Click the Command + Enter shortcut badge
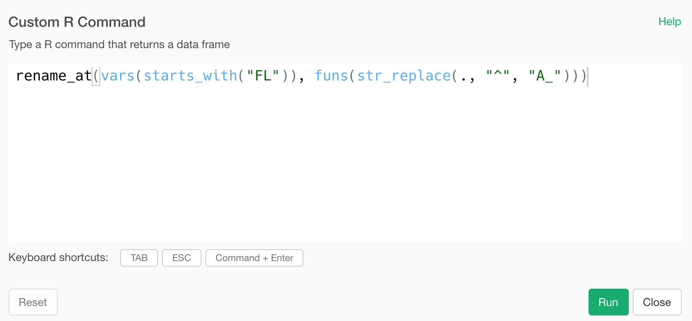This screenshot has height=321, width=692. 254,258
